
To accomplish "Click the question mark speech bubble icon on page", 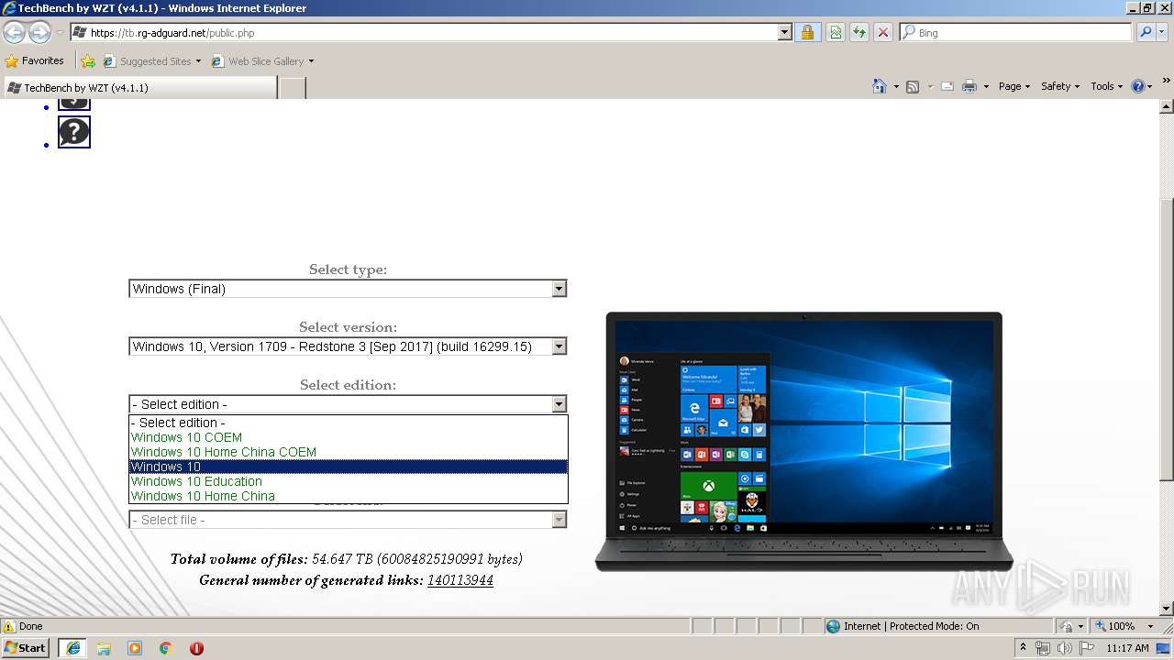I will tap(74, 132).
